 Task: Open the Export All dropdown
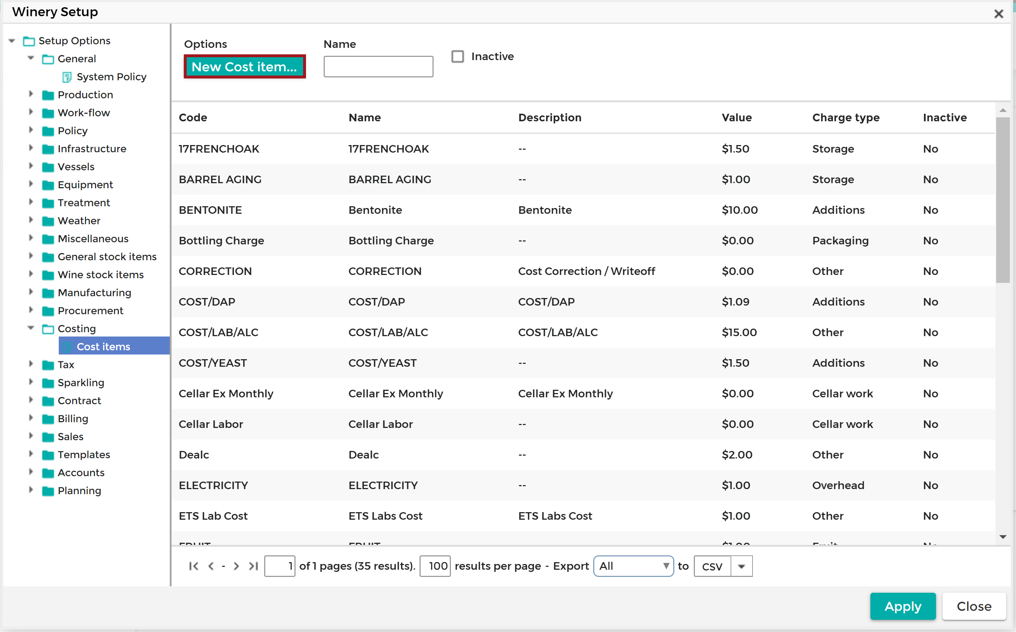(634, 566)
